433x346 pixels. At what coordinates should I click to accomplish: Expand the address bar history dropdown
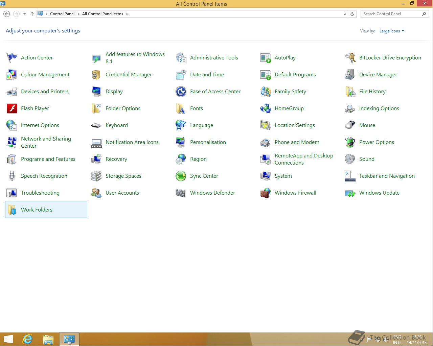coord(345,14)
